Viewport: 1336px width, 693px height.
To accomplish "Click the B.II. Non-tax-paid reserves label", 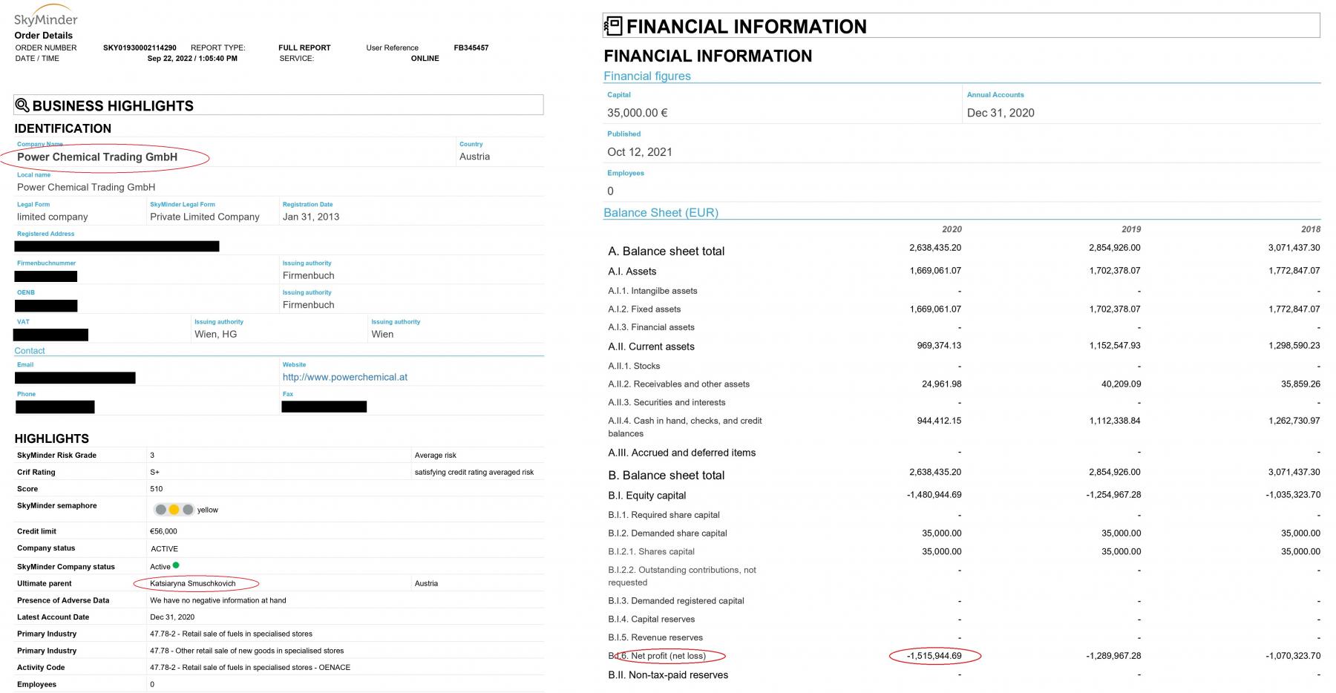I will pyautogui.click(x=668, y=675).
